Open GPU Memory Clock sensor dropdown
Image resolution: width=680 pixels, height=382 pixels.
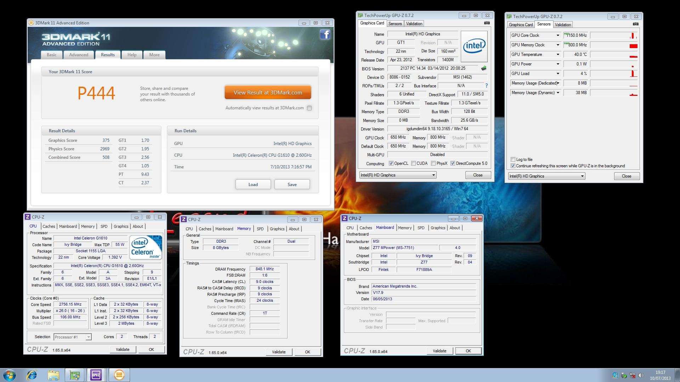558,45
